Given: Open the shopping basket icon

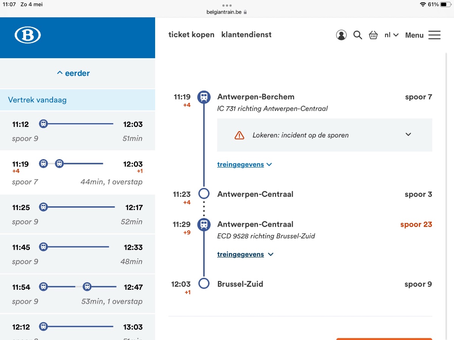Looking at the screenshot, I should click(x=373, y=35).
